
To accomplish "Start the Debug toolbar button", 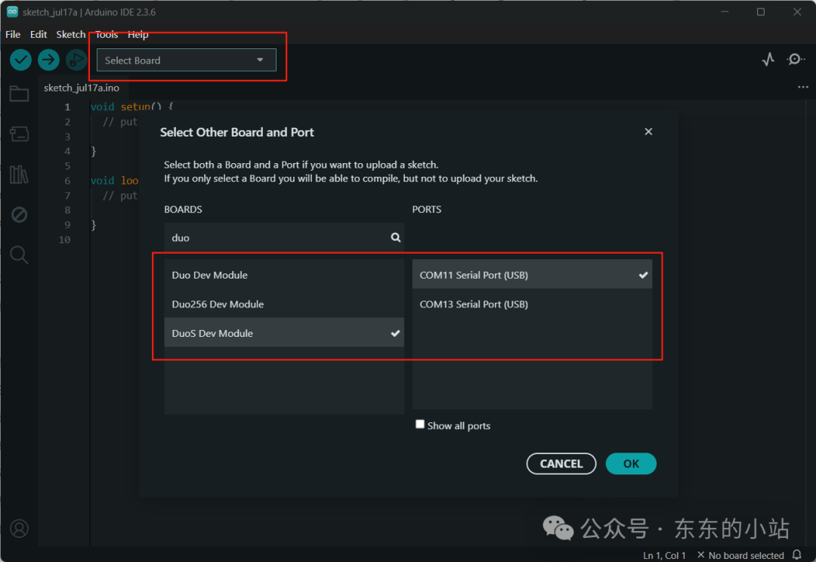I will point(76,60).
